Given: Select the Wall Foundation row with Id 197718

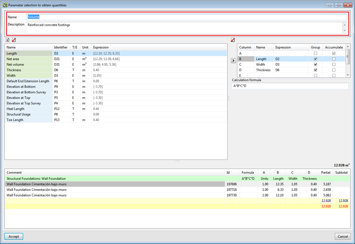Looking at the screenshot, I should [177, 190].
